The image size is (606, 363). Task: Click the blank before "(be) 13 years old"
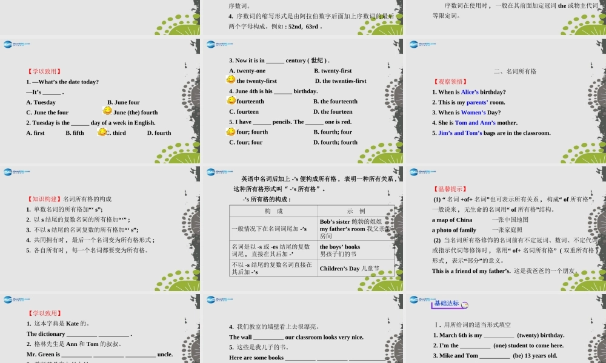494,356
